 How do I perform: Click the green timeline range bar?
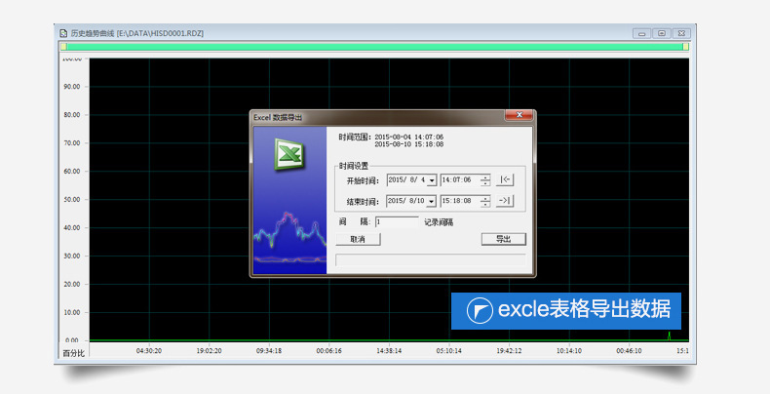tap(374, 47)
